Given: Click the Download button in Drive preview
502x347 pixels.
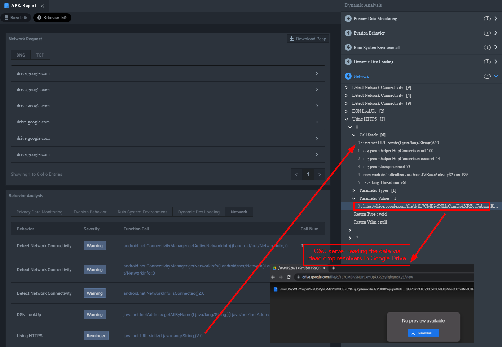Looking at the screenshot, I should (x=423, y=333).
